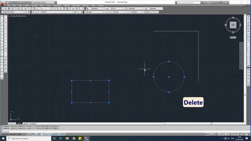Open the AutoCAD Classic dropdown on the Workspaces toolbar
Image resolution: width=251 pixels, height=141 pixels.
pos(13,12)
